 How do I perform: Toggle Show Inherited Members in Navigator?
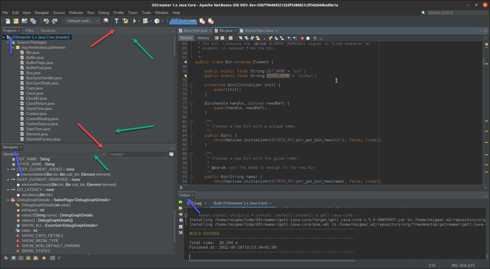[x=6, y=258]
